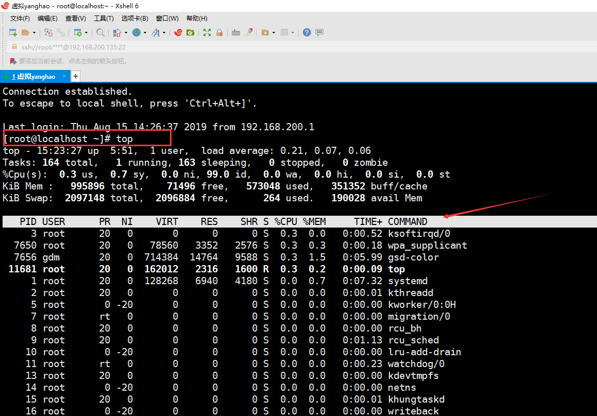Click the 'gsd-color' process name

(414, 257)
